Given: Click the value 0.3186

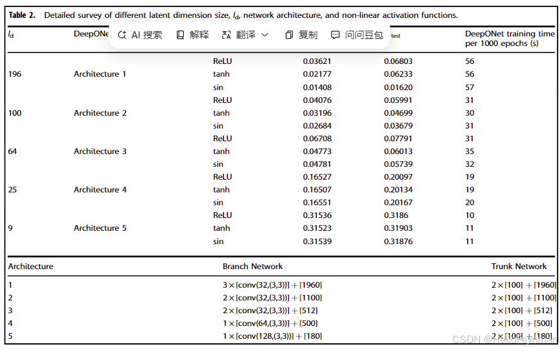Looking at the screenshot, I should click(396, 215).
